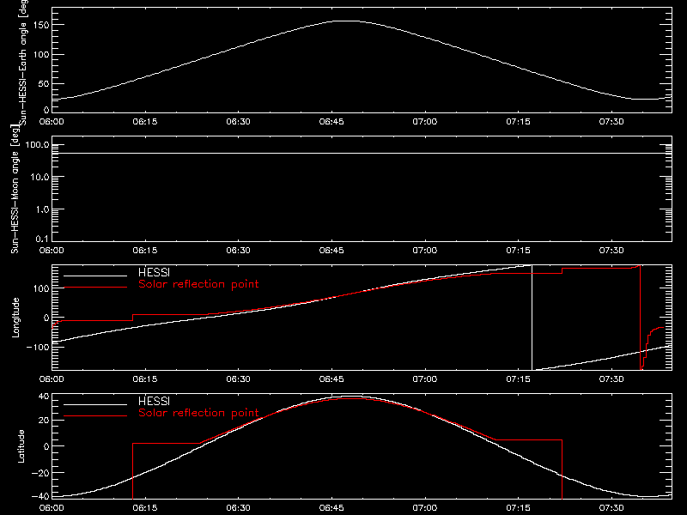Click the 100 tick on Earth angle plot
This screenshot has height=515, width=687.
coord(42,55)
